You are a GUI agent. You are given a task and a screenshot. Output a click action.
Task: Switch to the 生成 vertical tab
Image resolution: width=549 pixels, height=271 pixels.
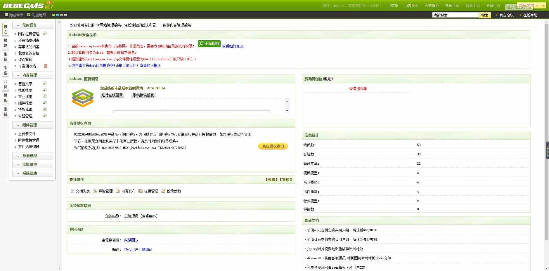tap(6, 56)
